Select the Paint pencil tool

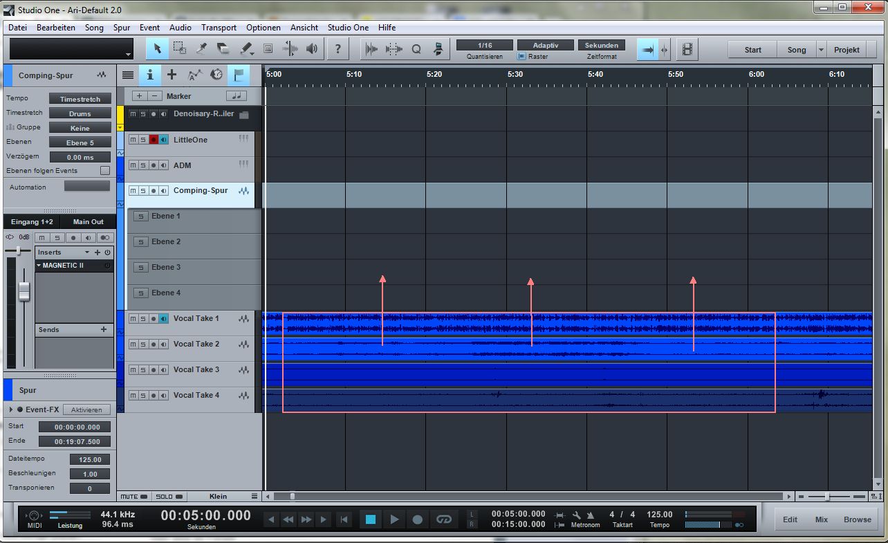coord(246,49)
